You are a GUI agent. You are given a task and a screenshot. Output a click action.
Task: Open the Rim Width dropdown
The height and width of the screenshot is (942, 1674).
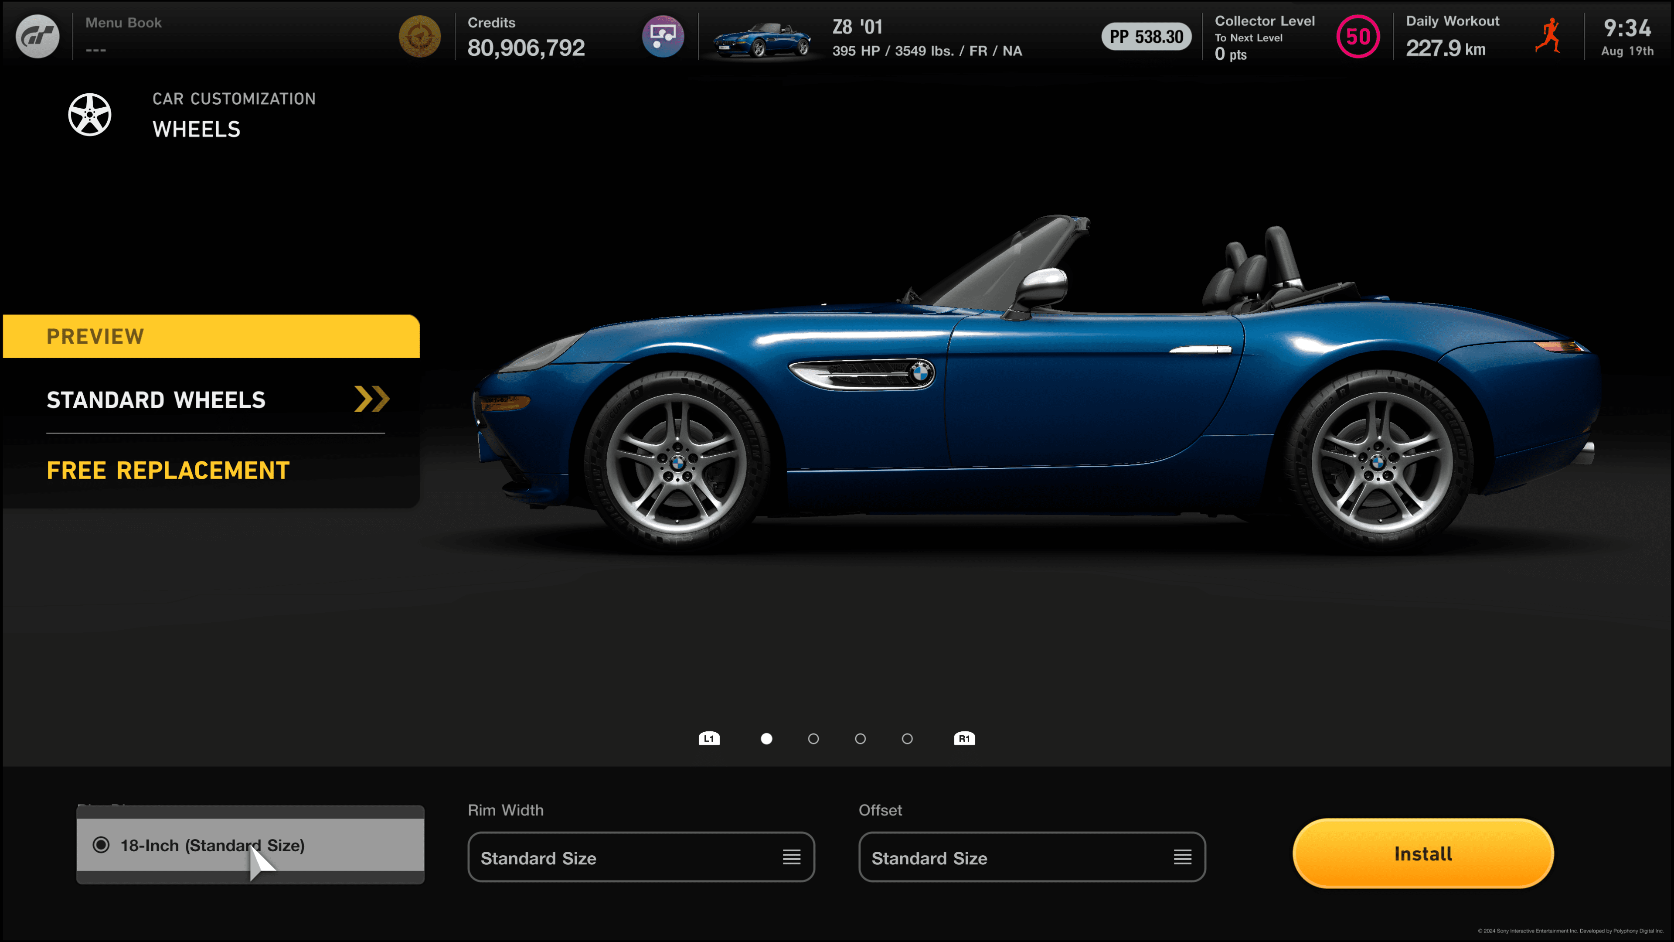tap(641, 857)
